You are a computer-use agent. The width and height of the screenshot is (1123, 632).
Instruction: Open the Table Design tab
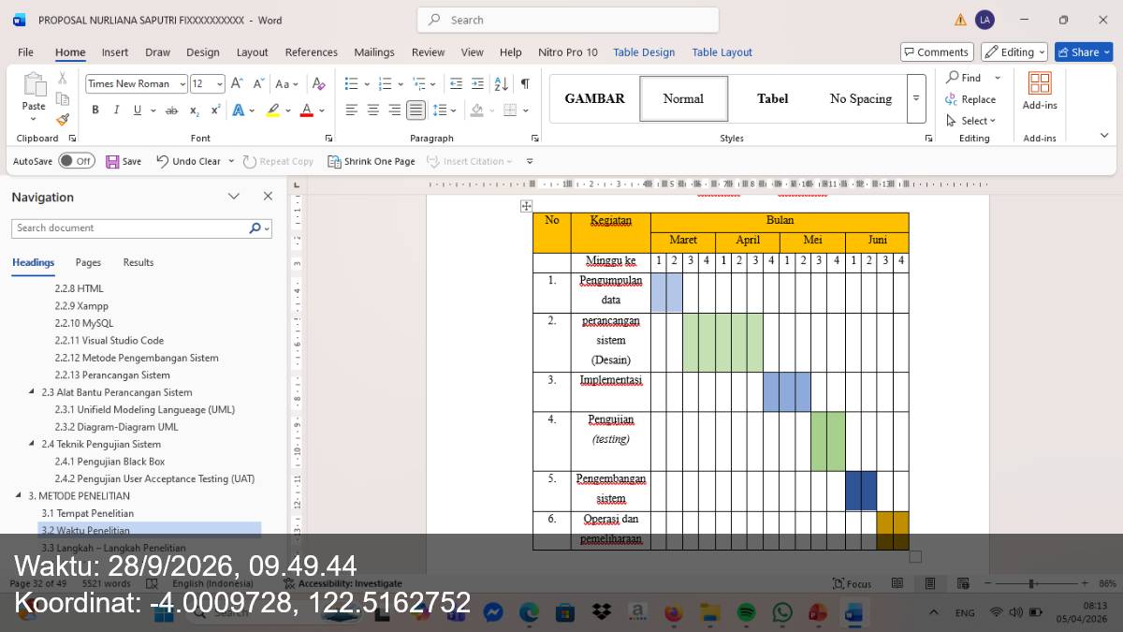tap(644, 52)
